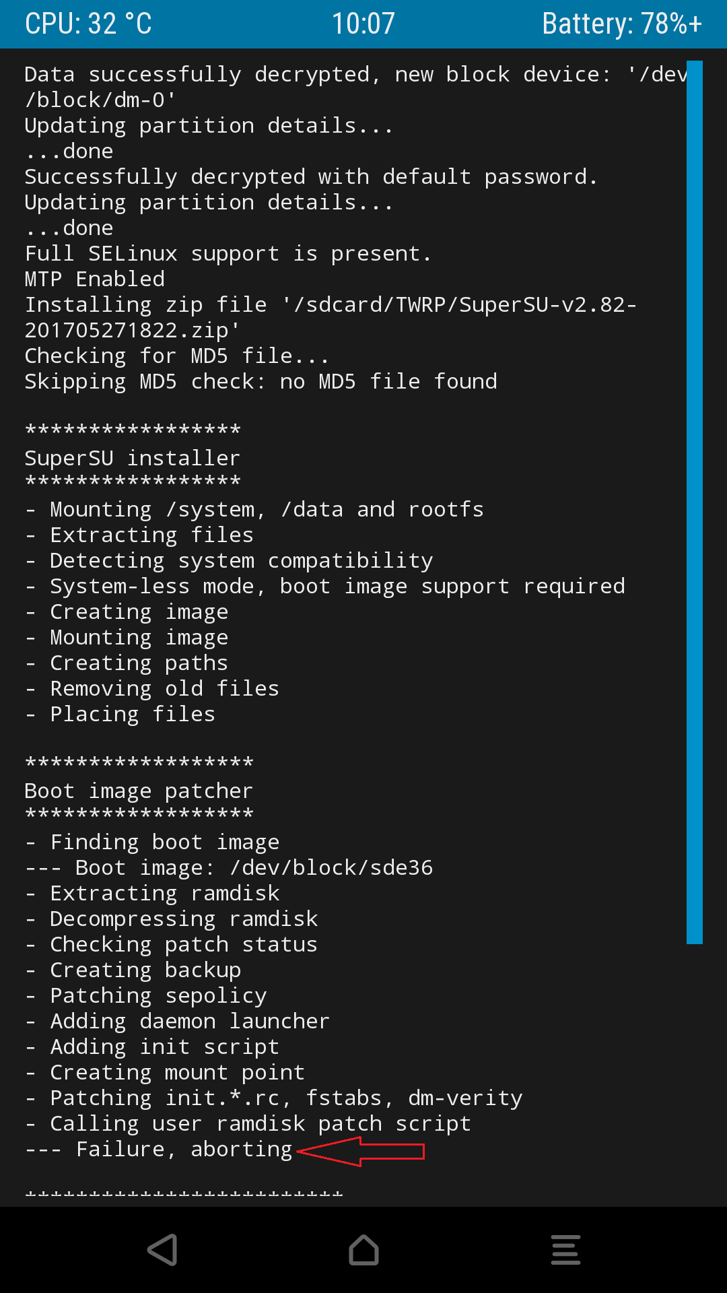Click the Boot image /dev/block/sde36 line

click(x=229, y=868)
